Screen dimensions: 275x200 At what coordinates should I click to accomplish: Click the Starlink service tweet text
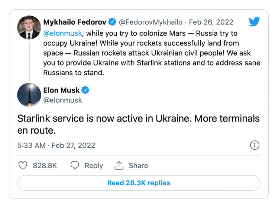click(138, 125)
